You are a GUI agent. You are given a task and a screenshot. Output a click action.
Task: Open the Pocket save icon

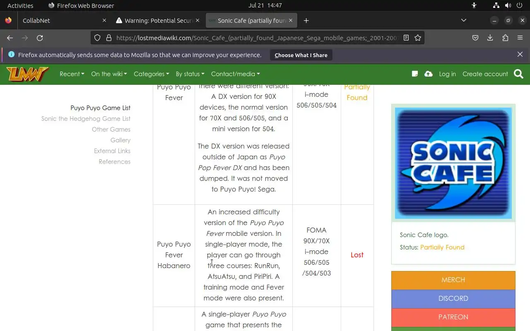(475, 38)
